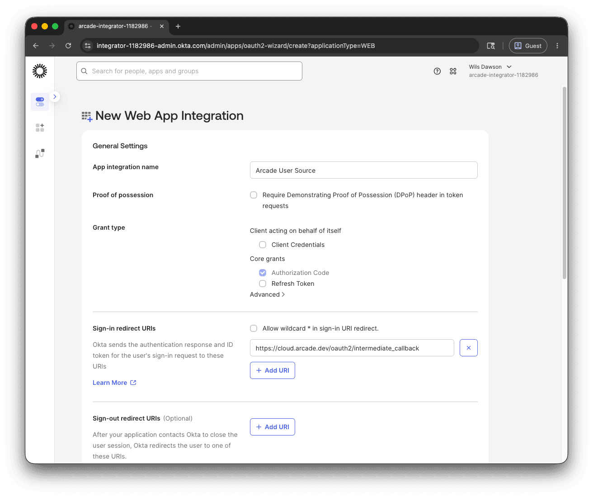
Task: Open the browser side panel search icon
Action: tap(491, 46)
